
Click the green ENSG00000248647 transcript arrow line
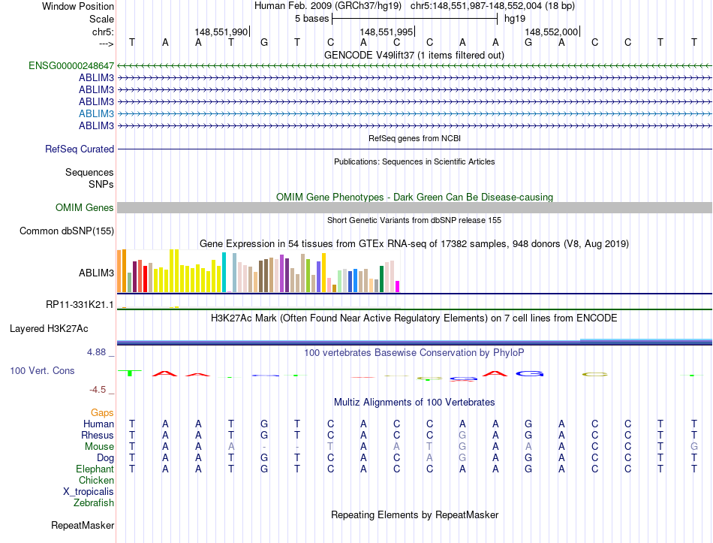[x=414, y=66]
